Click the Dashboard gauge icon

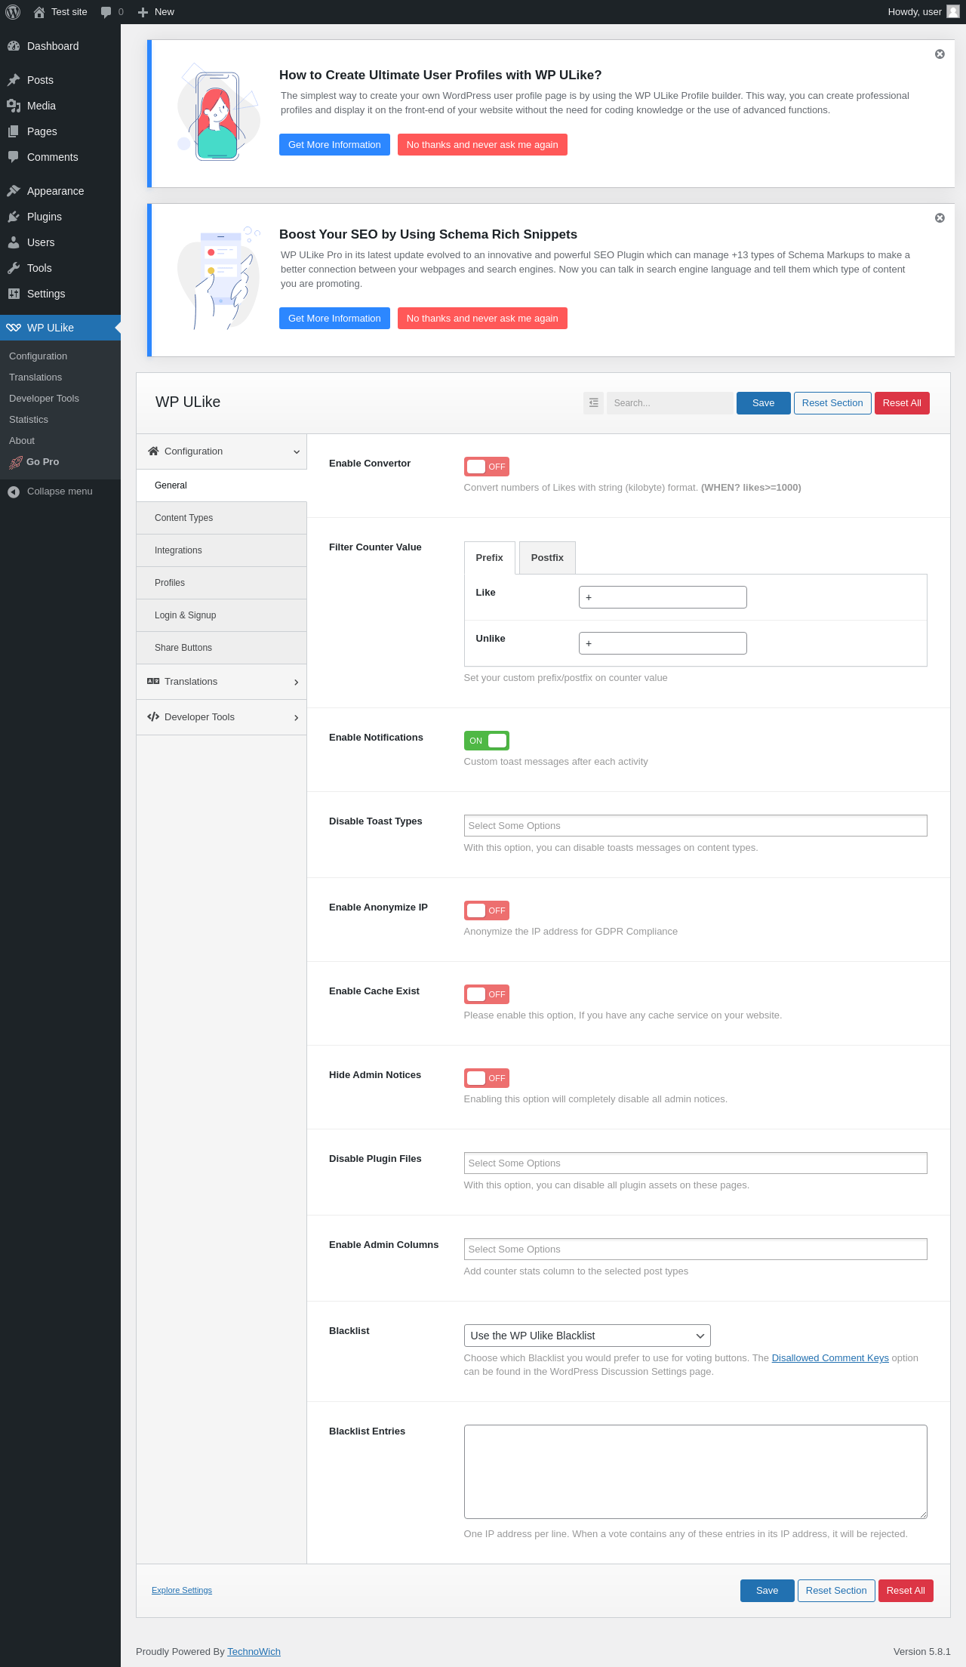14,46
